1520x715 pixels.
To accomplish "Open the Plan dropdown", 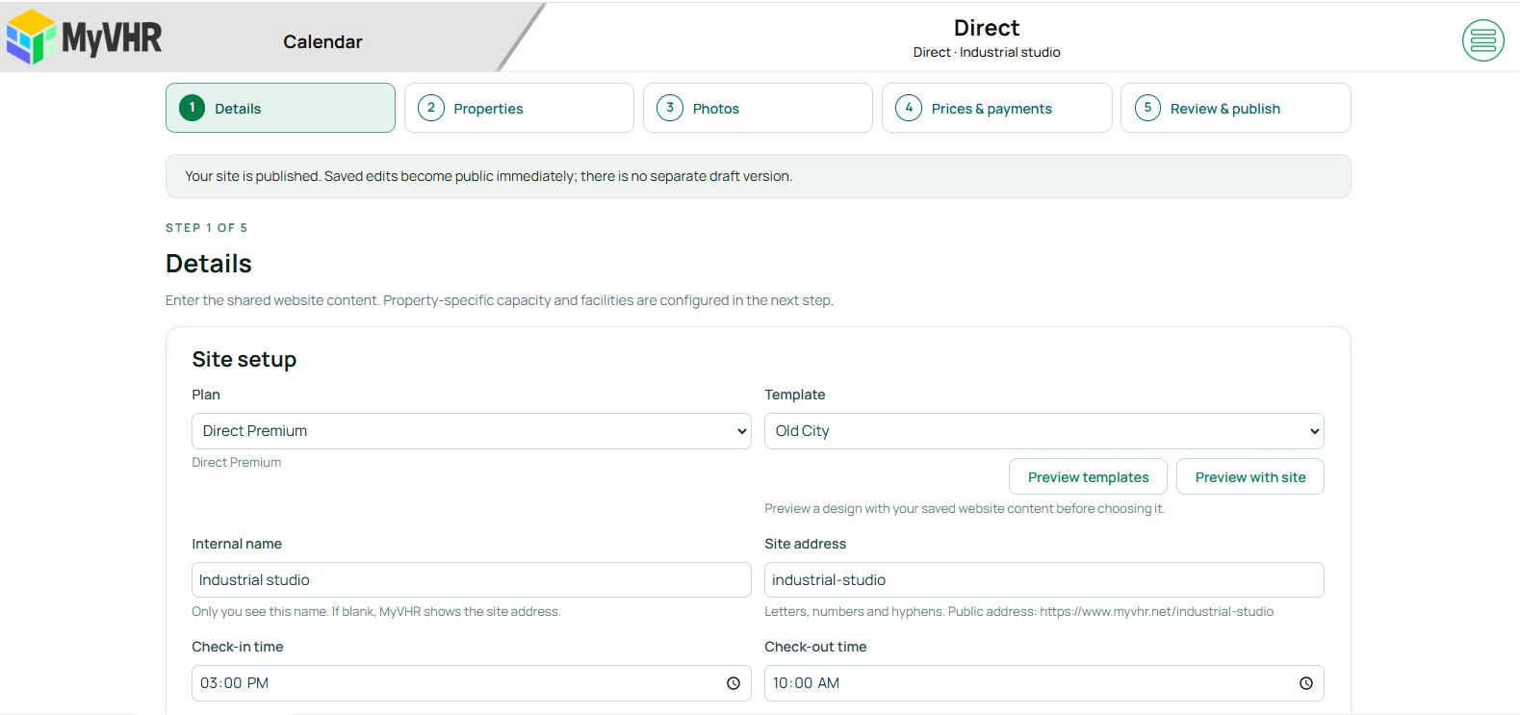I will point(472,431).
